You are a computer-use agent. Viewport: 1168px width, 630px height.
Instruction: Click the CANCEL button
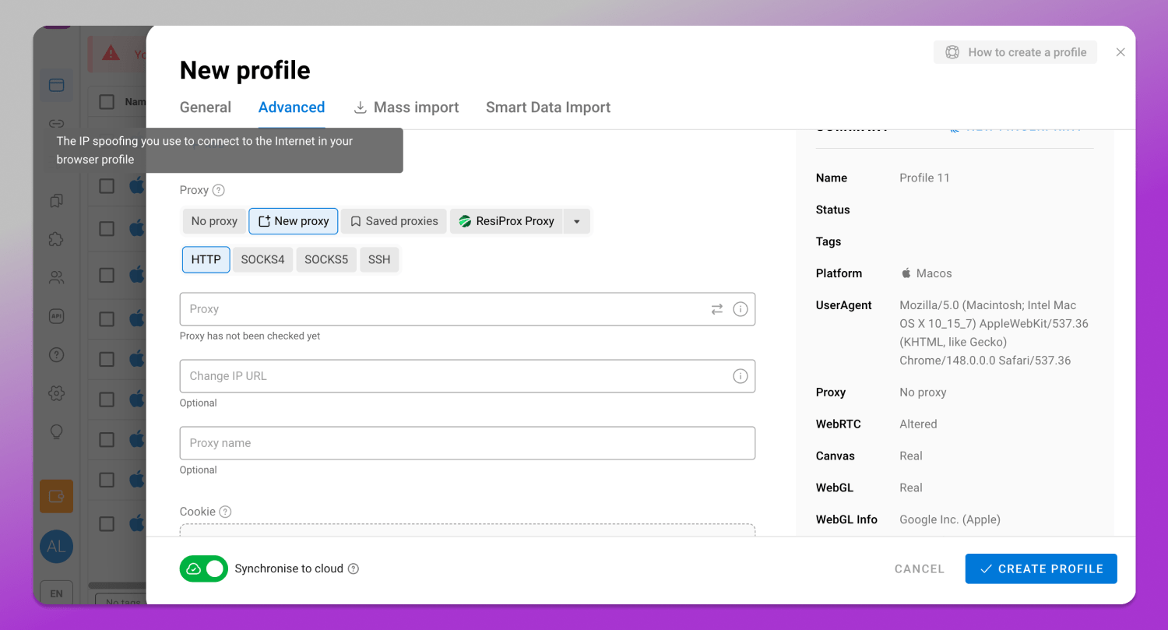pyautogui.click(x=920, y=568)
